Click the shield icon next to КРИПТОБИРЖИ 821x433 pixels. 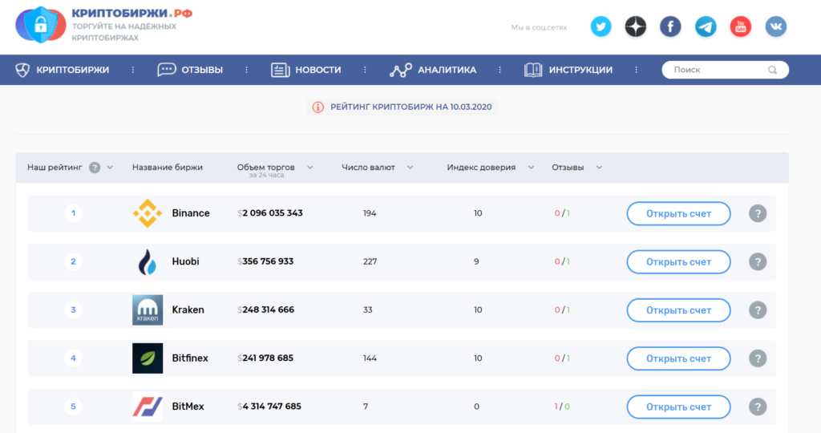point(22,70)
